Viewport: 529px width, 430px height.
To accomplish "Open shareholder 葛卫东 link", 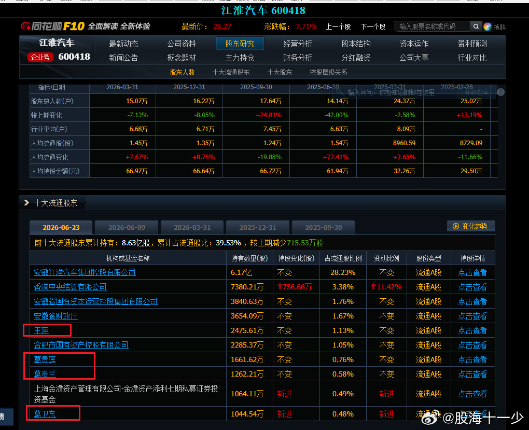I will pyautogui.click(x=45, y=414).
